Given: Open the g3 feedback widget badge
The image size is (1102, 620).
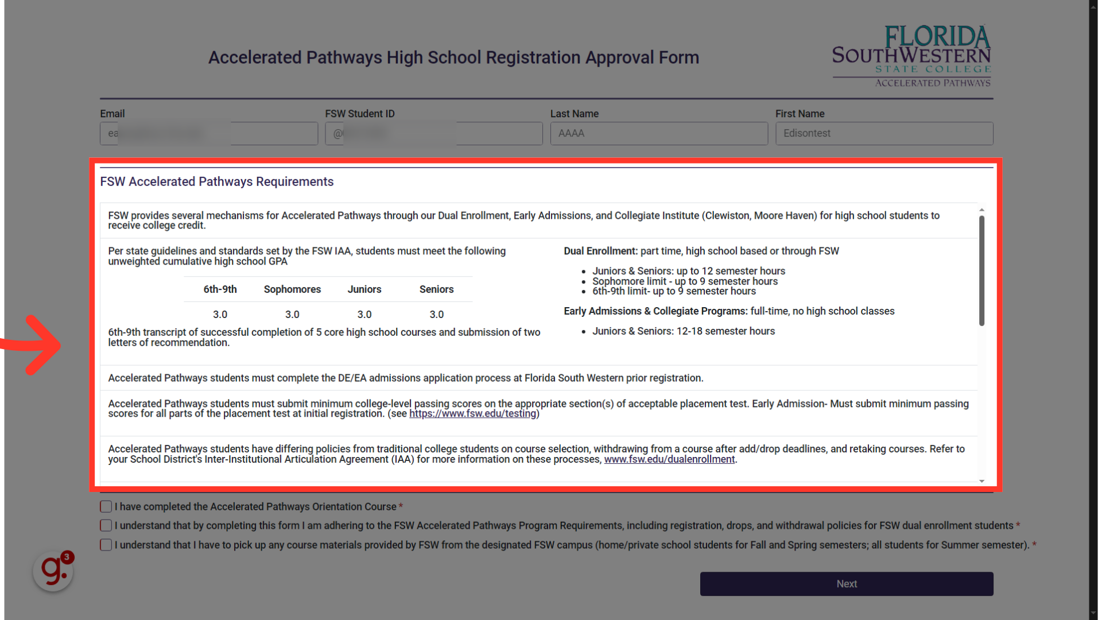Looking at the screenshot, I should (53, 571).
